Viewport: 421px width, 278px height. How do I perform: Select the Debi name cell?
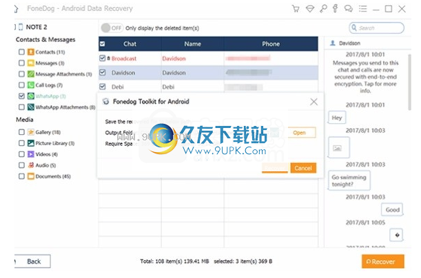168,87
